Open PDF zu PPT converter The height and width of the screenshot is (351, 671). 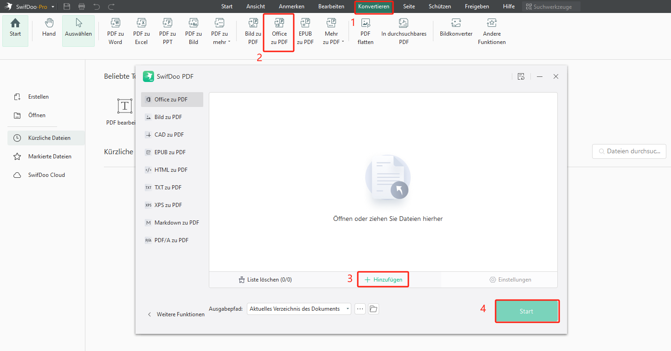point(168,31)
